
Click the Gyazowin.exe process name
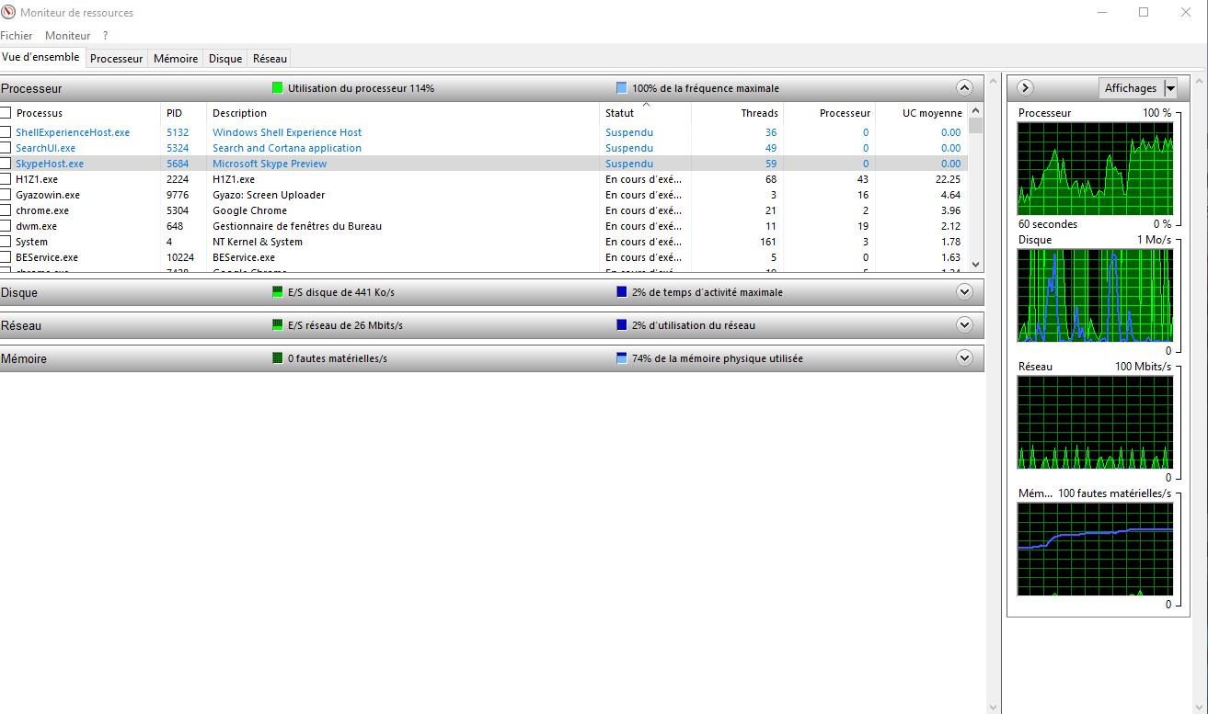(x=48, y=195)
